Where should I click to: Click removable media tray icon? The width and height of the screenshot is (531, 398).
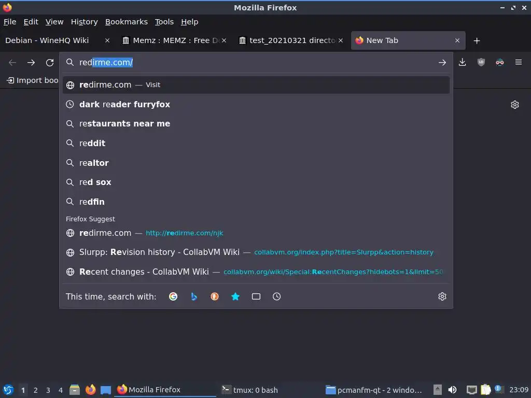pyautogui.click(x=438, y=390)
